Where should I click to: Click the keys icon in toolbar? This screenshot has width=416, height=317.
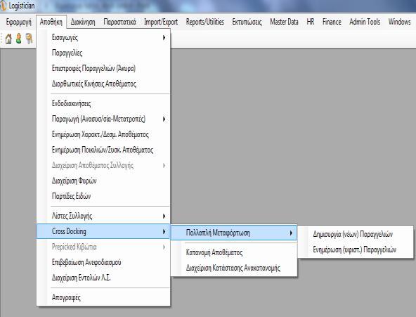point(30,39)
